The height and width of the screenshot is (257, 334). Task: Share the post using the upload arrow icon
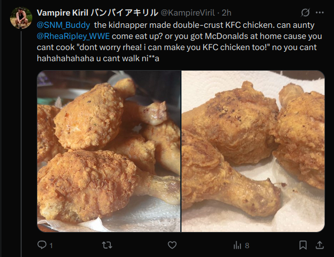tap(320, 245)
